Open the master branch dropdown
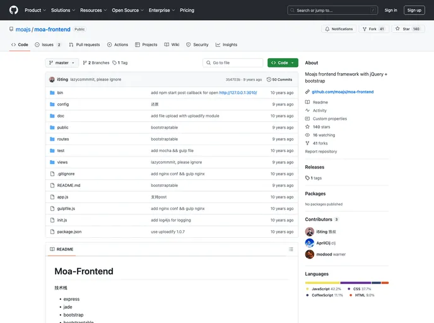The image size is (434, 323). pos(62,63)
